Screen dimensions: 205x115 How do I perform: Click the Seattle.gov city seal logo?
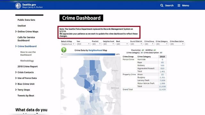[18, 6]
